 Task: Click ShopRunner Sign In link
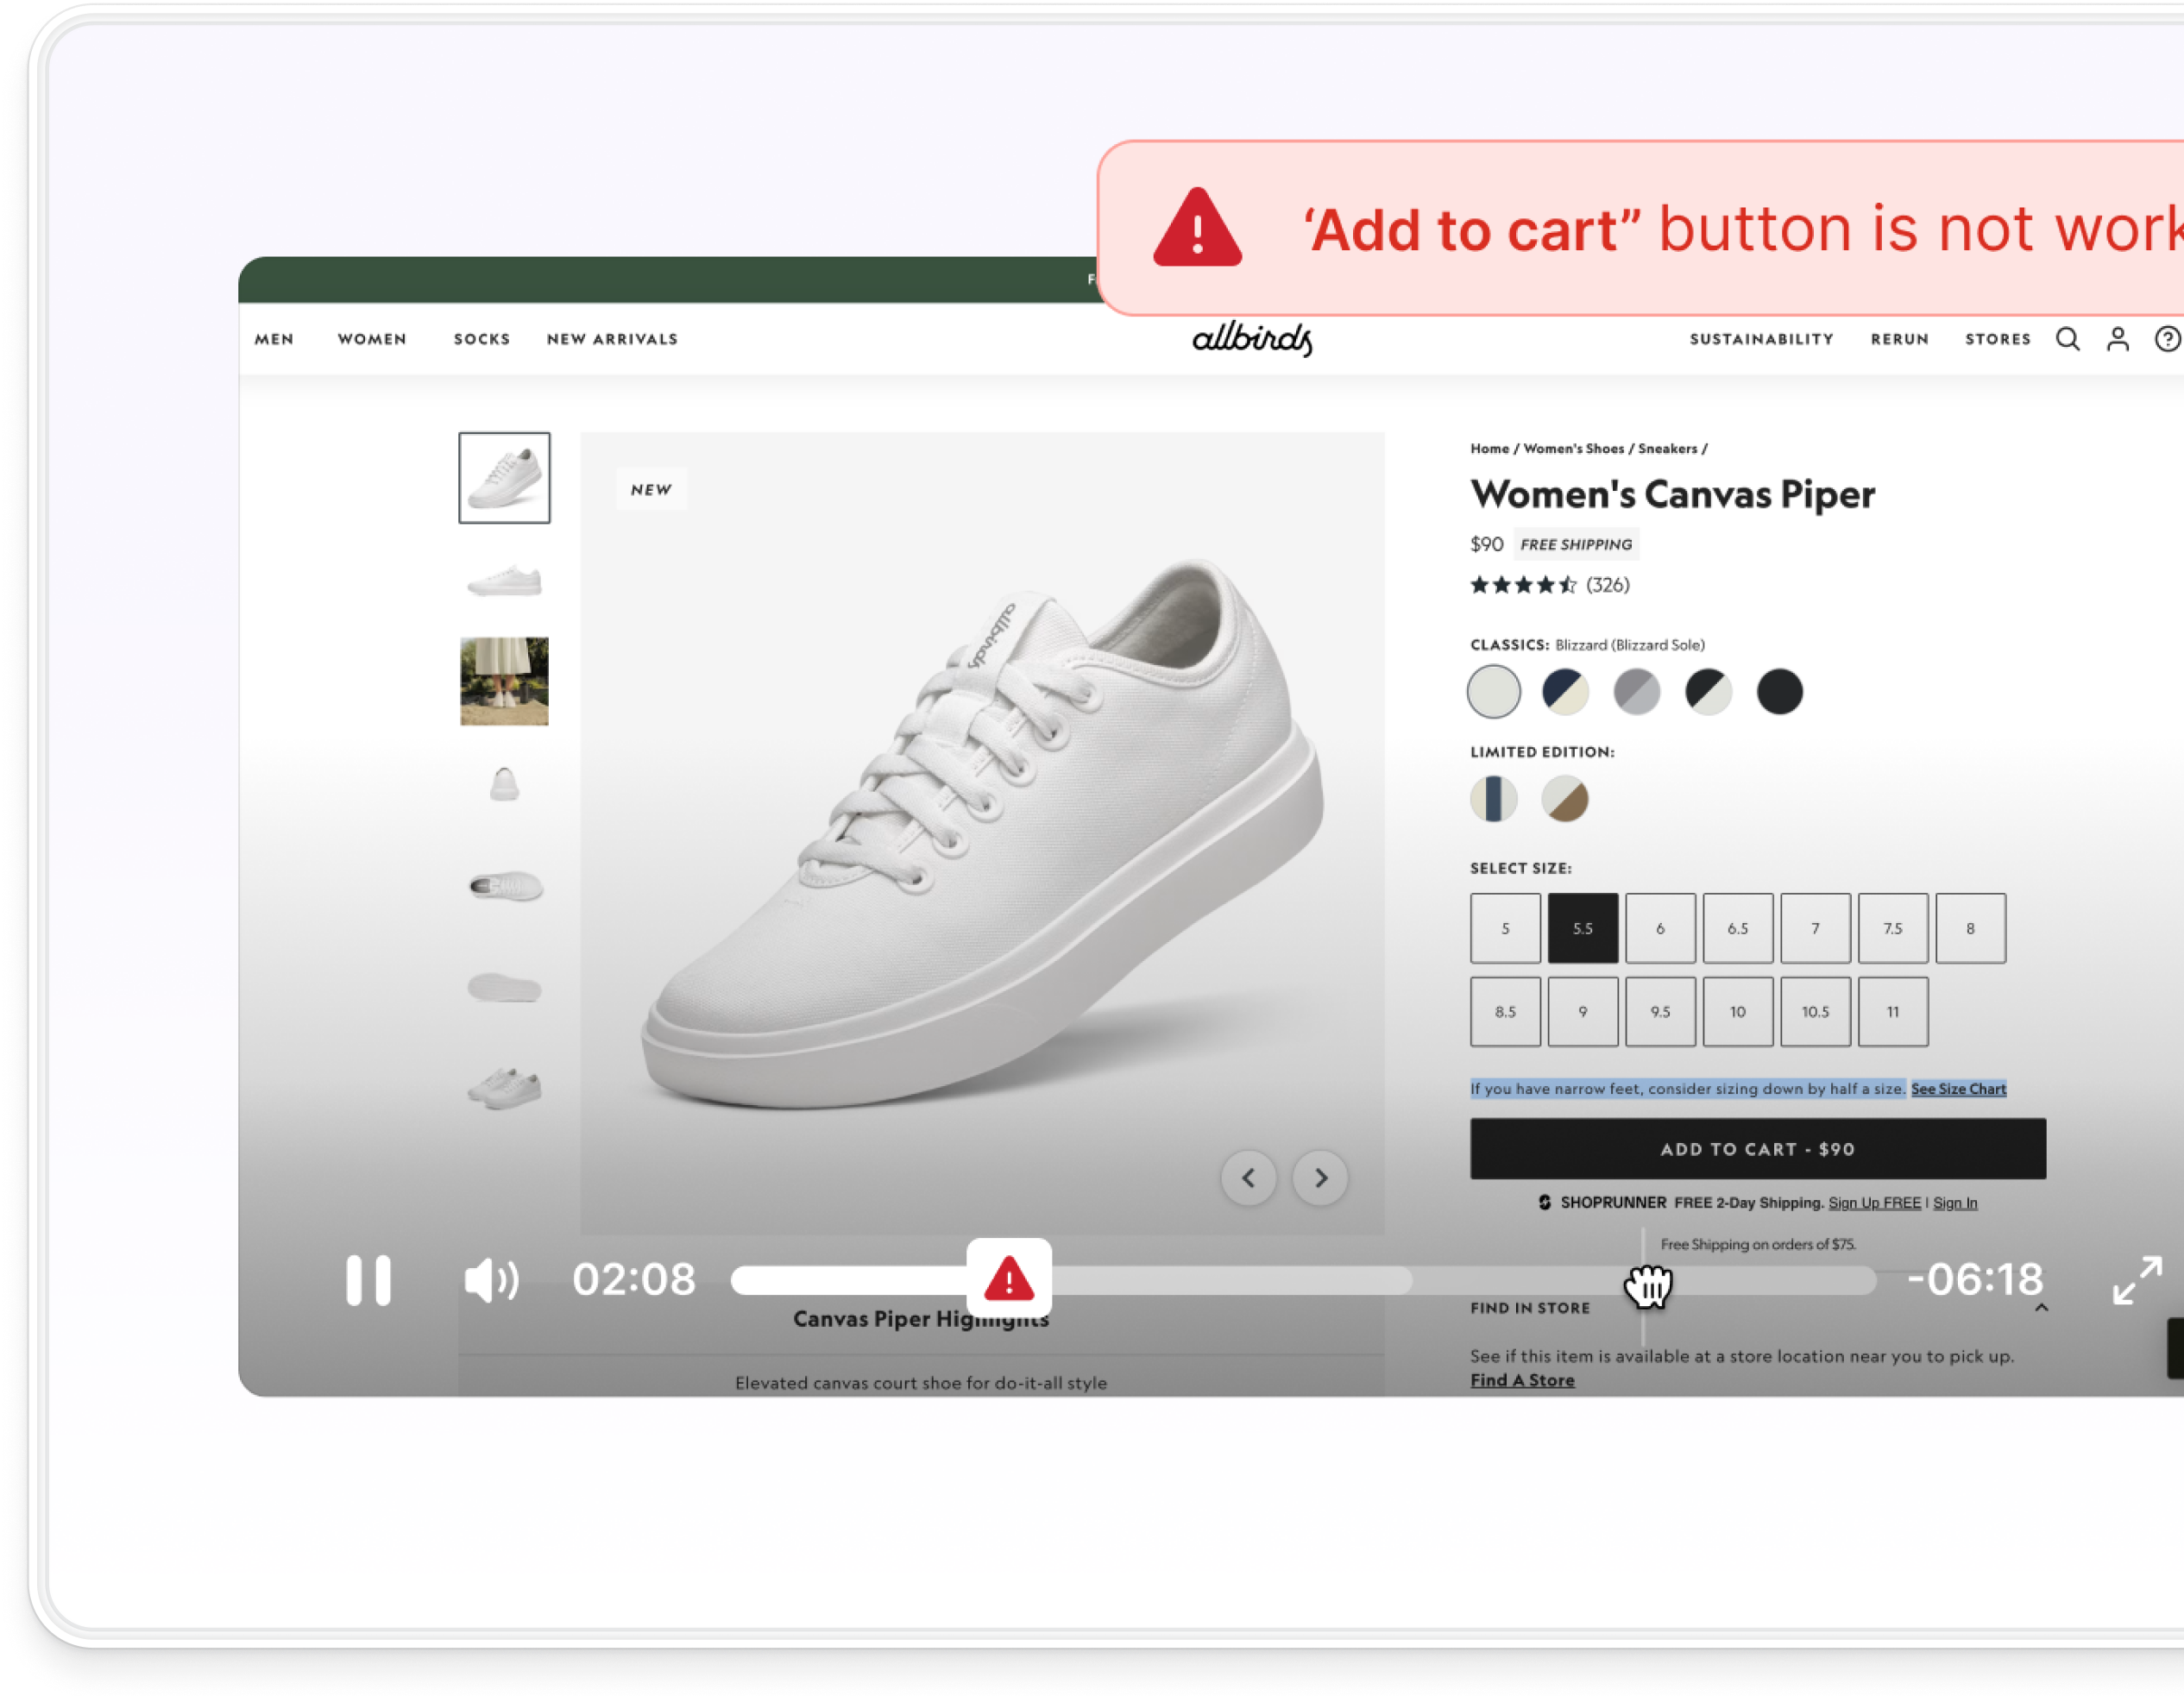click(x=1955, y=1203)
